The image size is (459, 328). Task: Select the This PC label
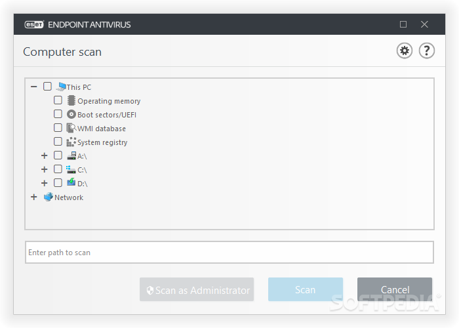[x=79, y=87]
